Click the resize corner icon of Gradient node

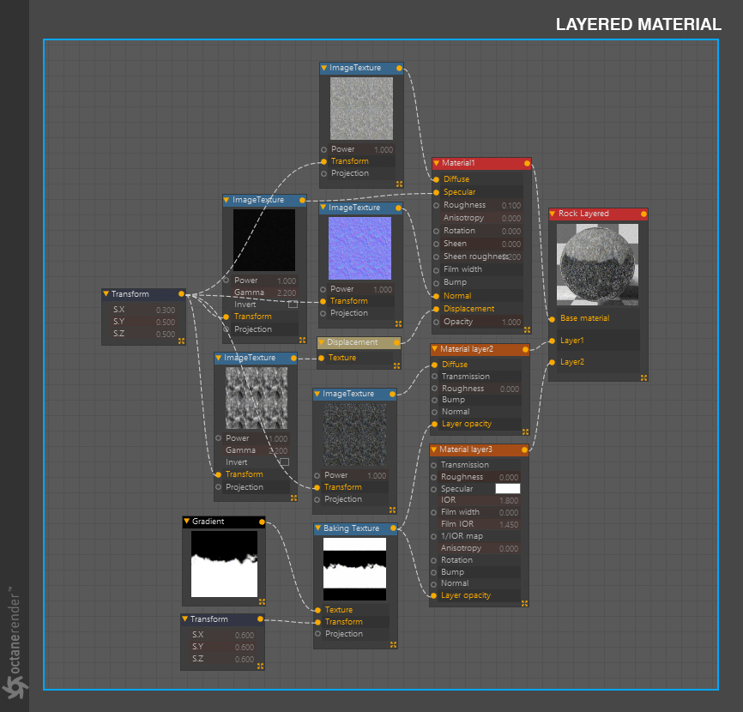[x=262, y=601]
